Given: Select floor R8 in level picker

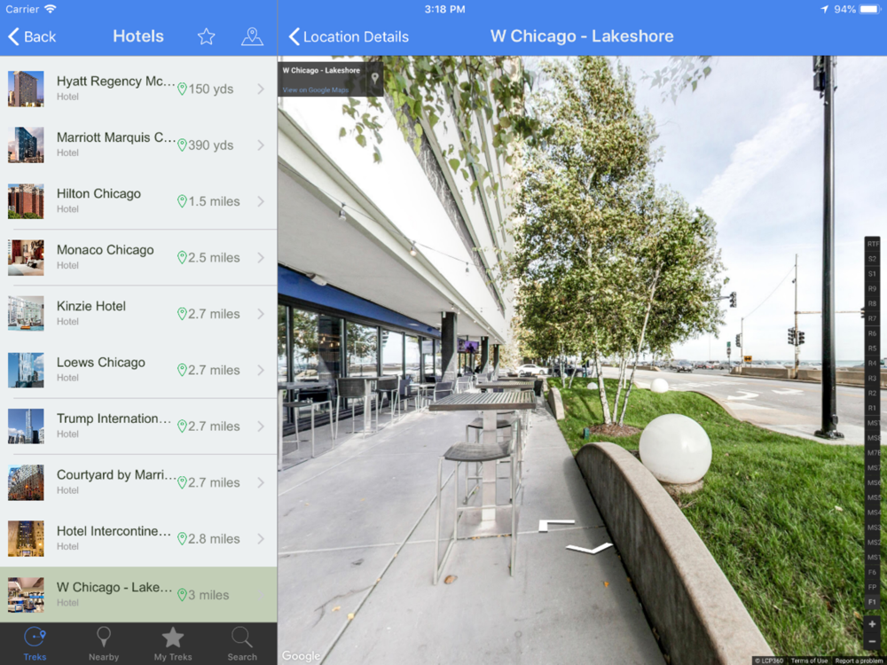Looking at the screenshot, I should (873, 303).
